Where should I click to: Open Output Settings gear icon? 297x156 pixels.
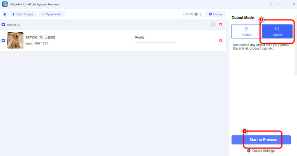(x=249, y=151)
